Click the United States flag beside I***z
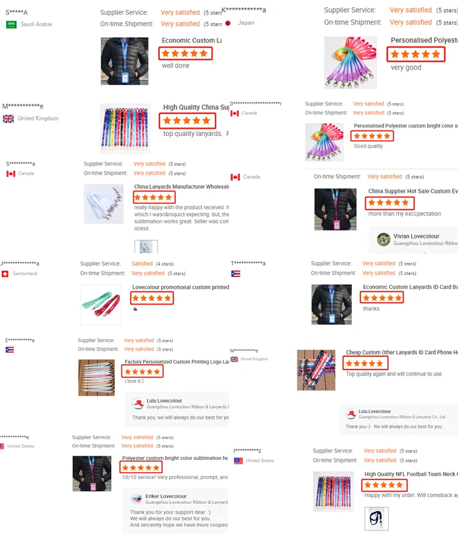This screenshot has height=541, width=458. 238,460
